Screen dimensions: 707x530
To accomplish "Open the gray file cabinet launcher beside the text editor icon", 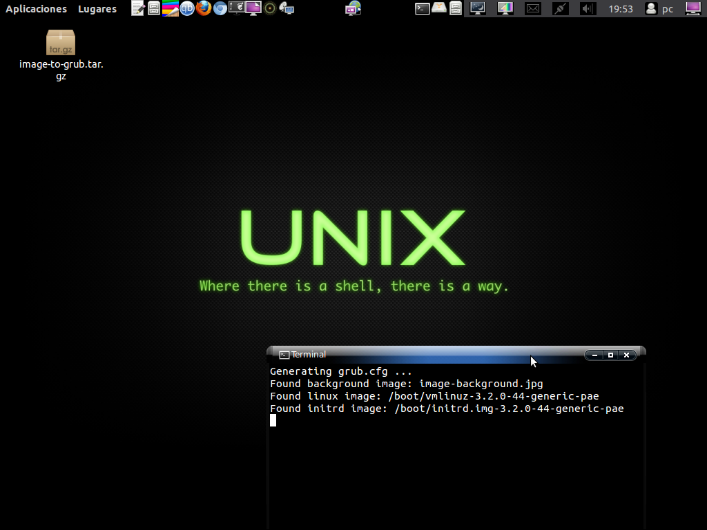I will tap(154, 8).
